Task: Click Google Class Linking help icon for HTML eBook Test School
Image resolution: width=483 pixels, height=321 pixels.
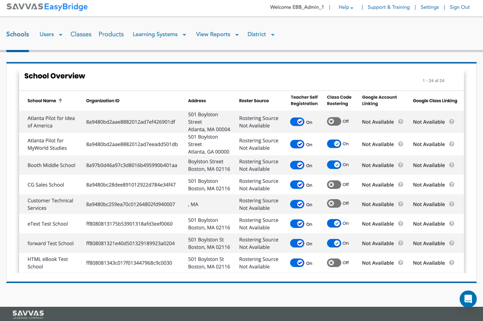Action: [x=452, y=263]
